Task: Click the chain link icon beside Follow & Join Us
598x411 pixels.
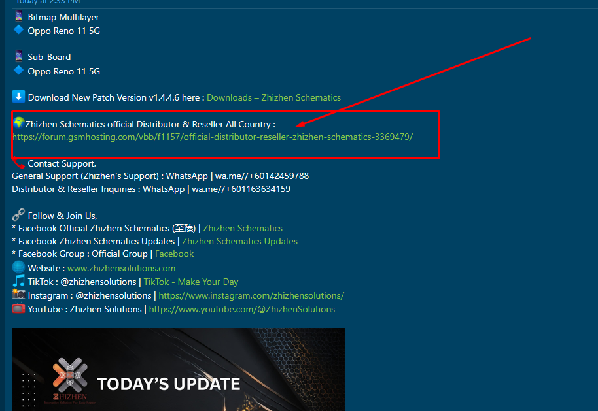Action: pos(18,214)
